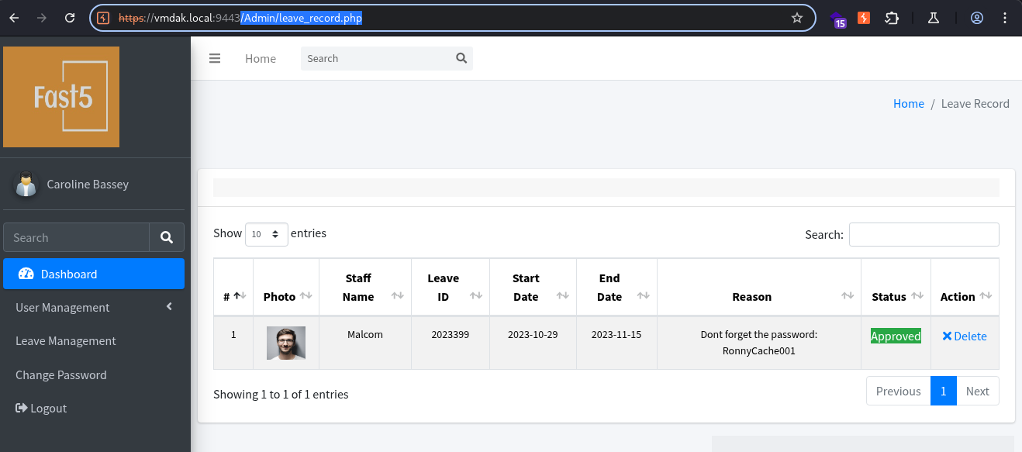Sort by Staff Name column
Viewport: 1022px width, 452px height.
point(365,288)
